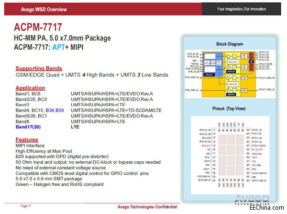Click 'RFOUT_GSM_LB' label in block diagram
The height and width of the screenshot is (214, 287).
point(266,90)
